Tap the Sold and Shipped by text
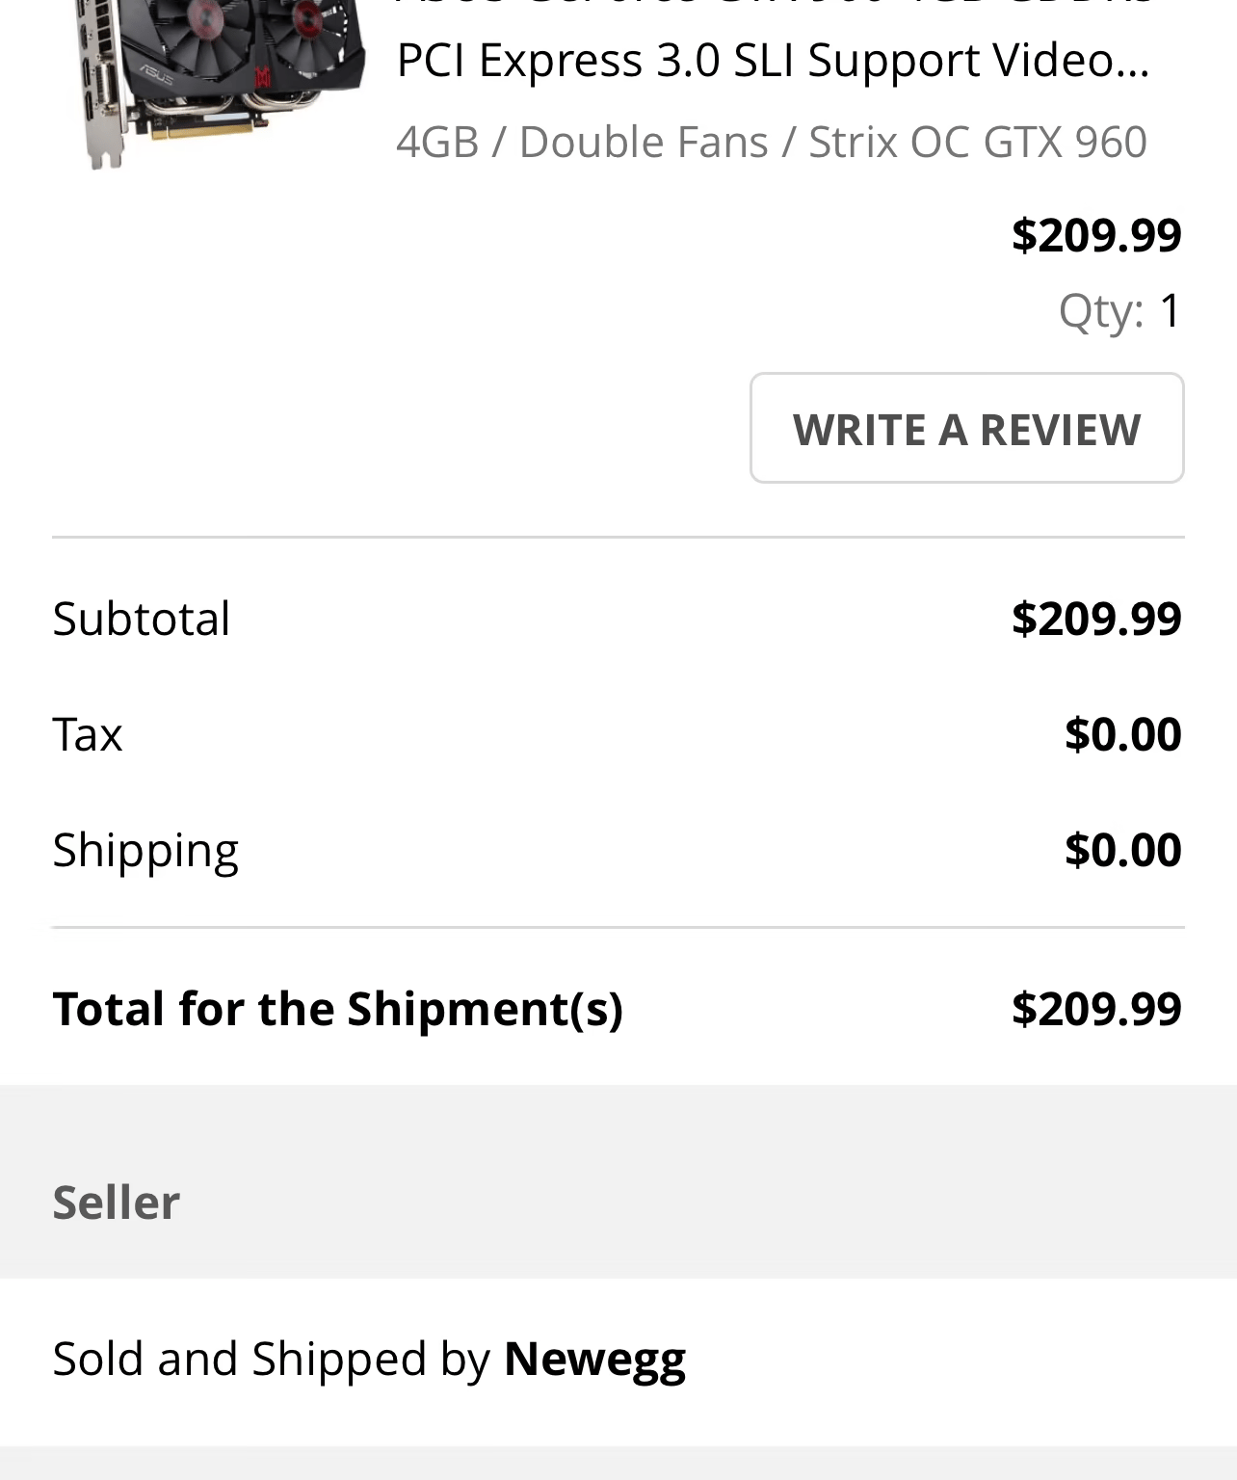This screenshot has width=1237, height=1480. point(272,1359)
